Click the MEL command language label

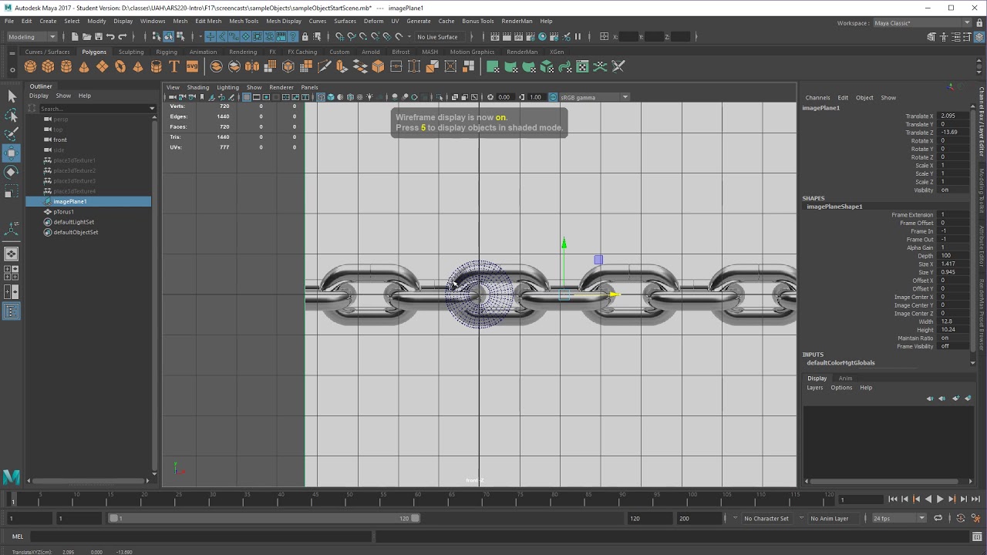[x=18, y=536]
